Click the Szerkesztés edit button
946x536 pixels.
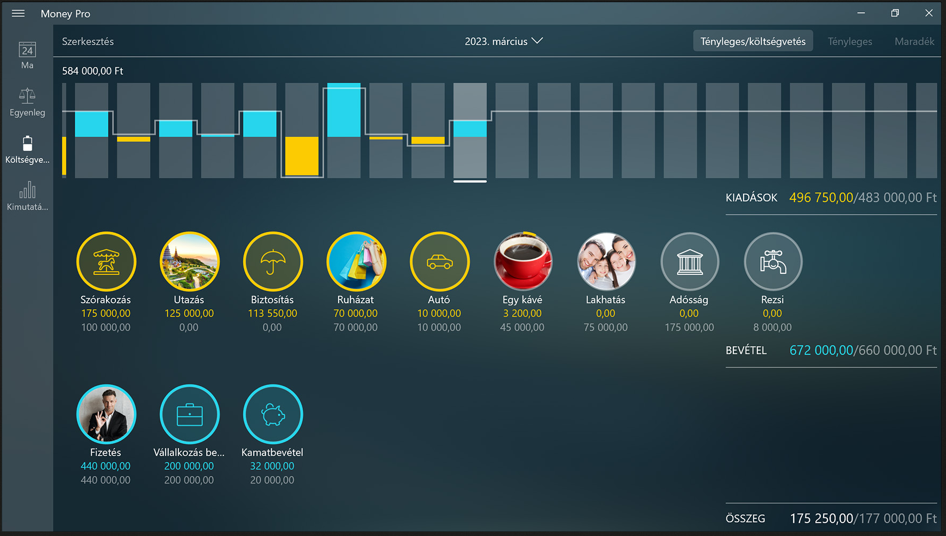(x=88, y=41)
